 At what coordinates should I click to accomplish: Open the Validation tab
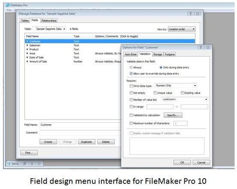[145, 54]
